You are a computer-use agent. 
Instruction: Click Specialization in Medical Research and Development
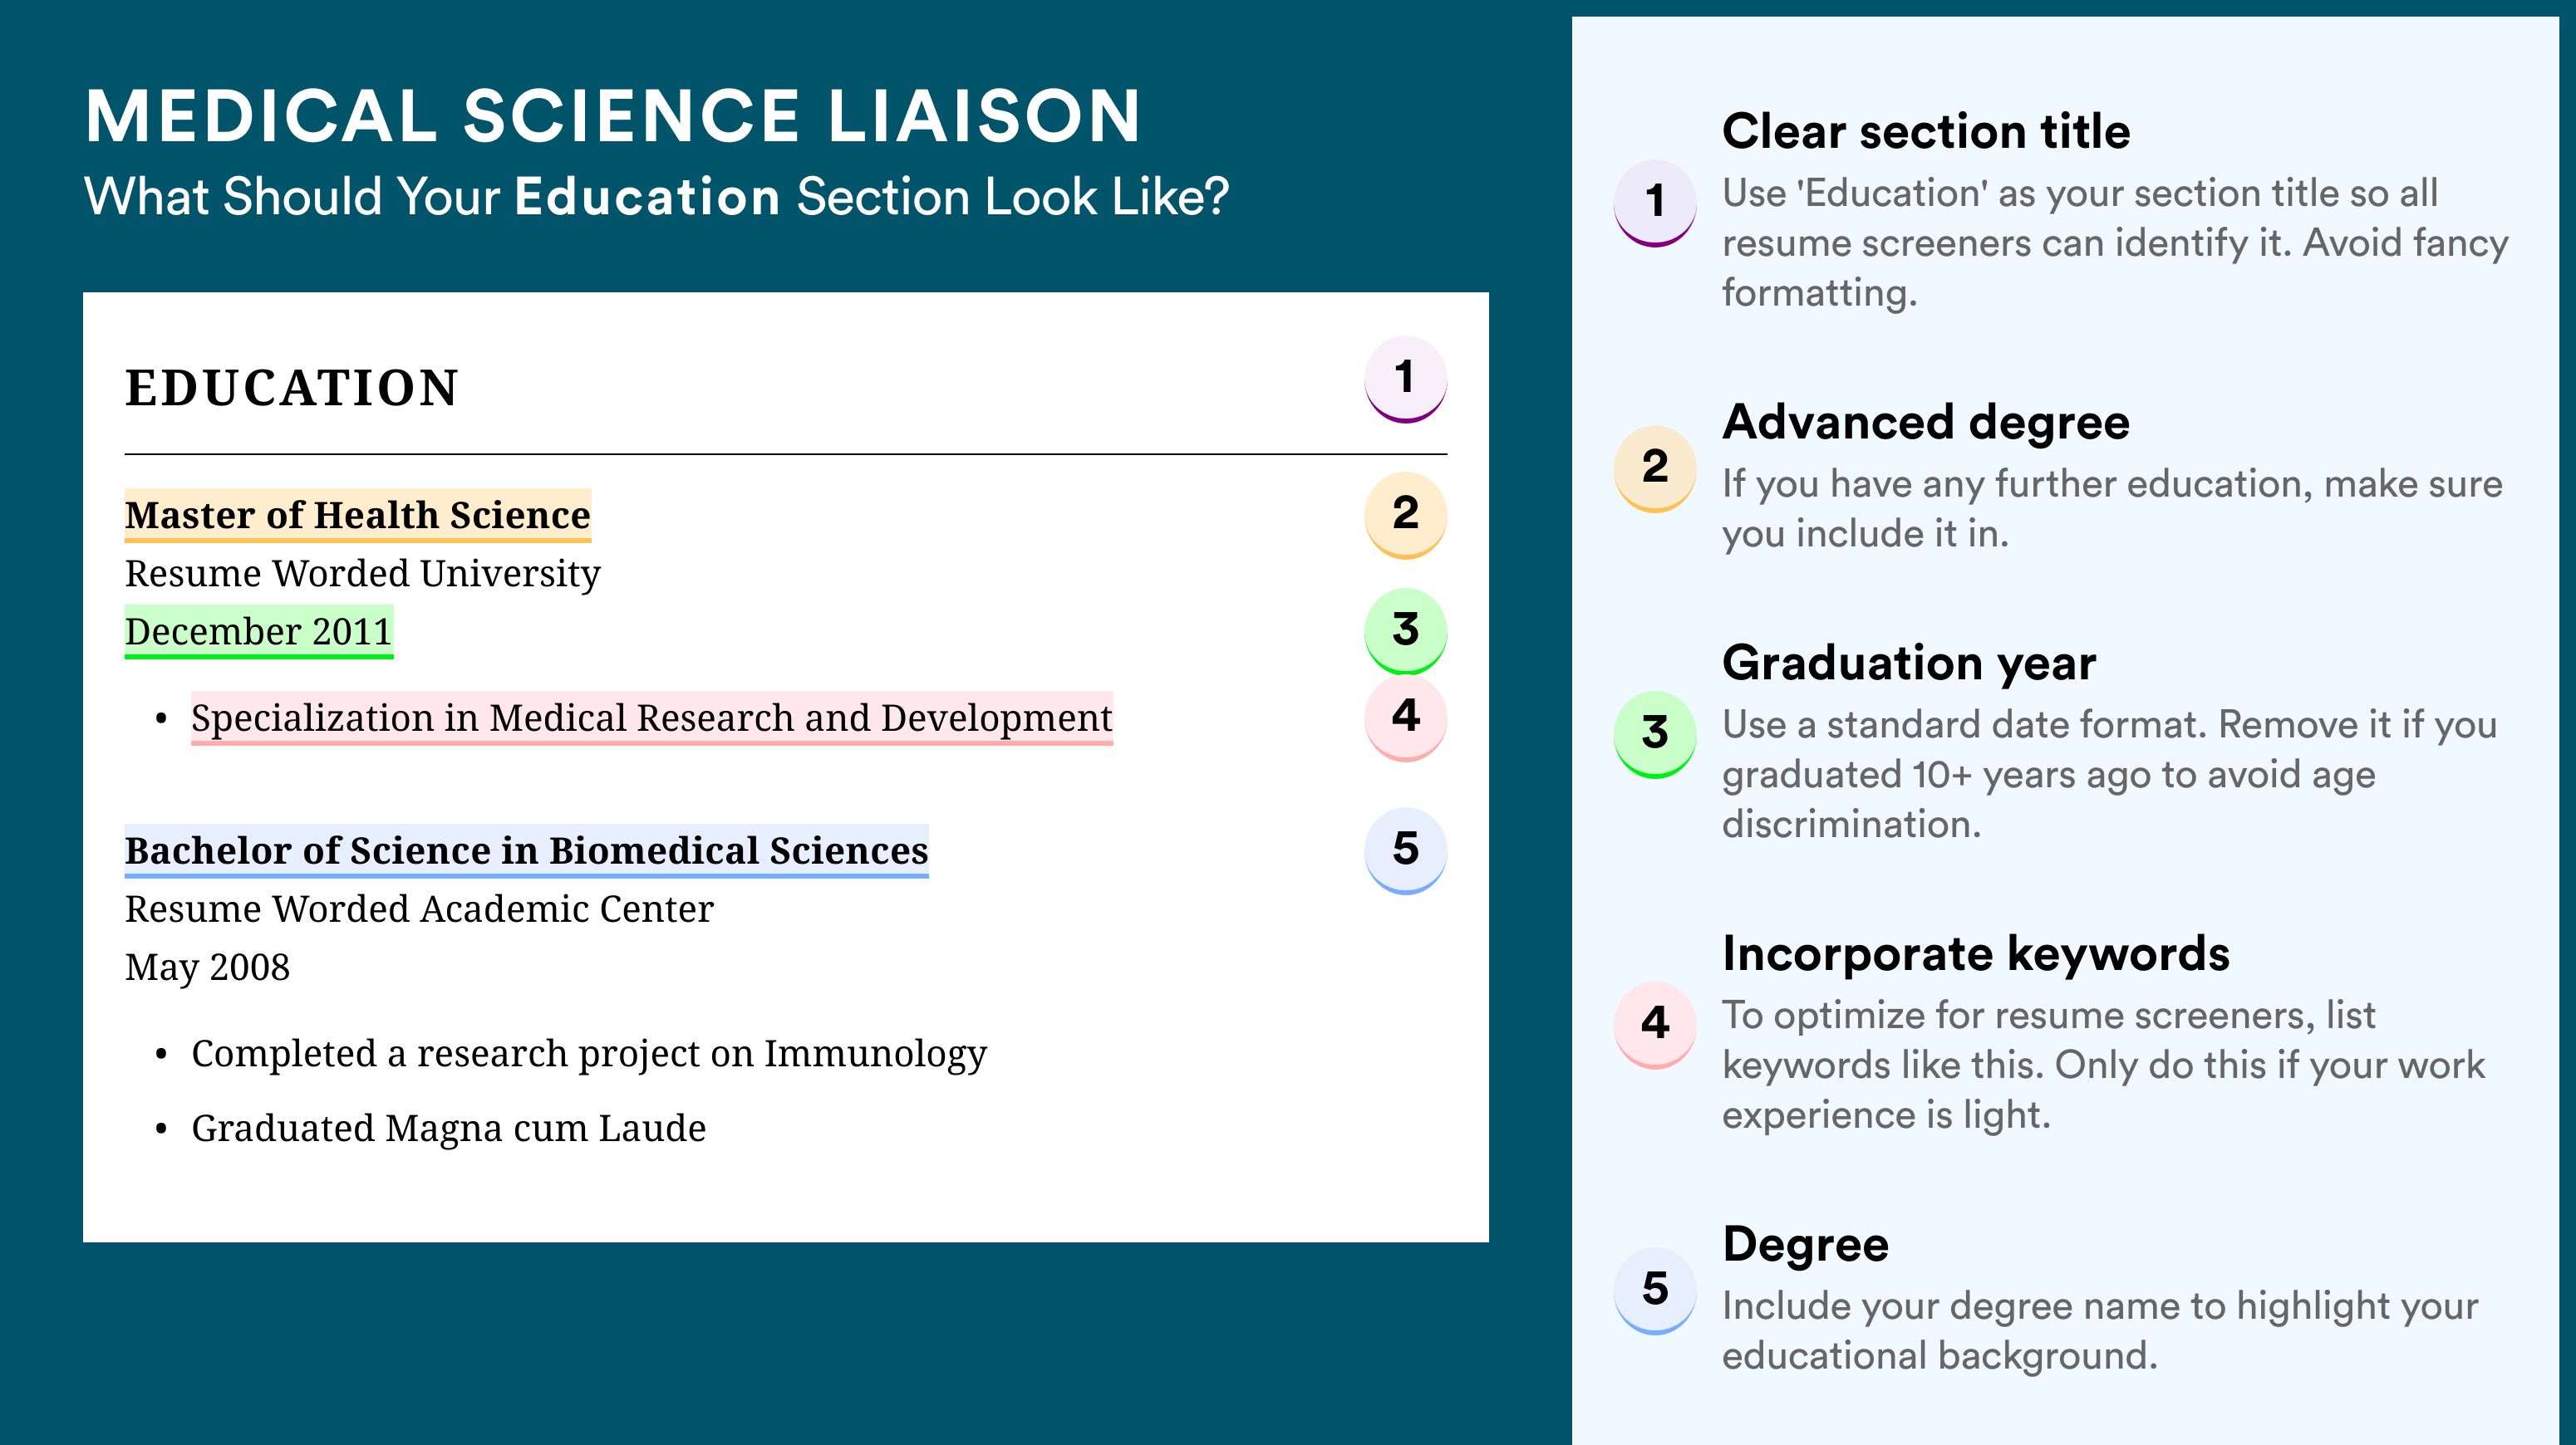tap(652, 718)
